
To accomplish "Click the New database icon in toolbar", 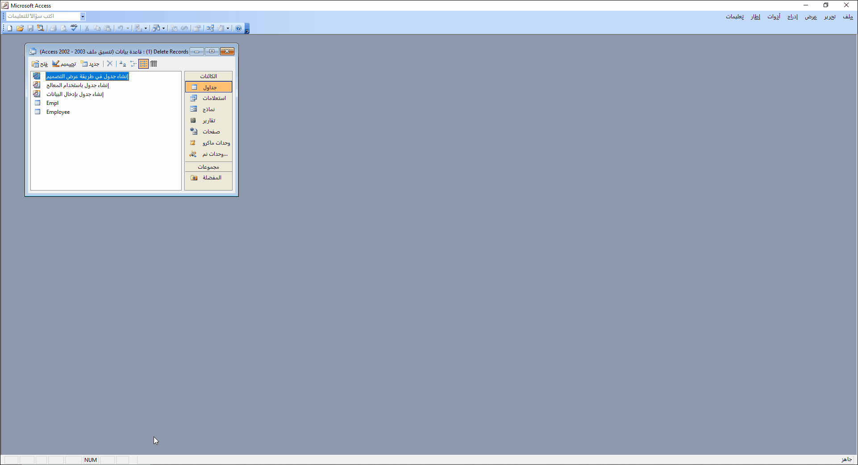I will 10,28.
